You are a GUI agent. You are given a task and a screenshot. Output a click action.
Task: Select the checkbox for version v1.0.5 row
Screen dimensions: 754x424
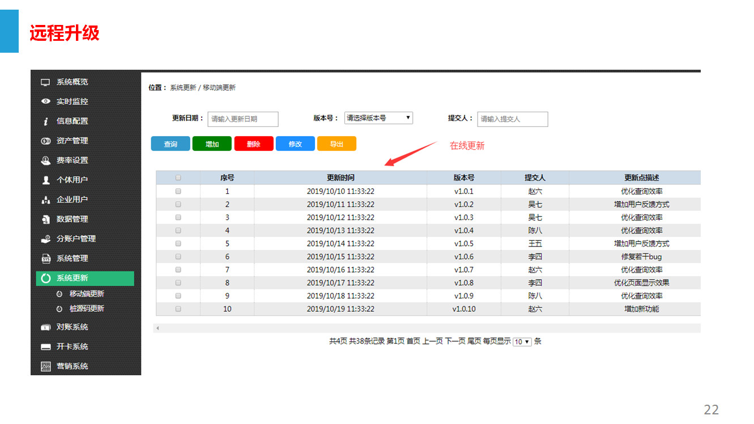(x=178, y=244)
